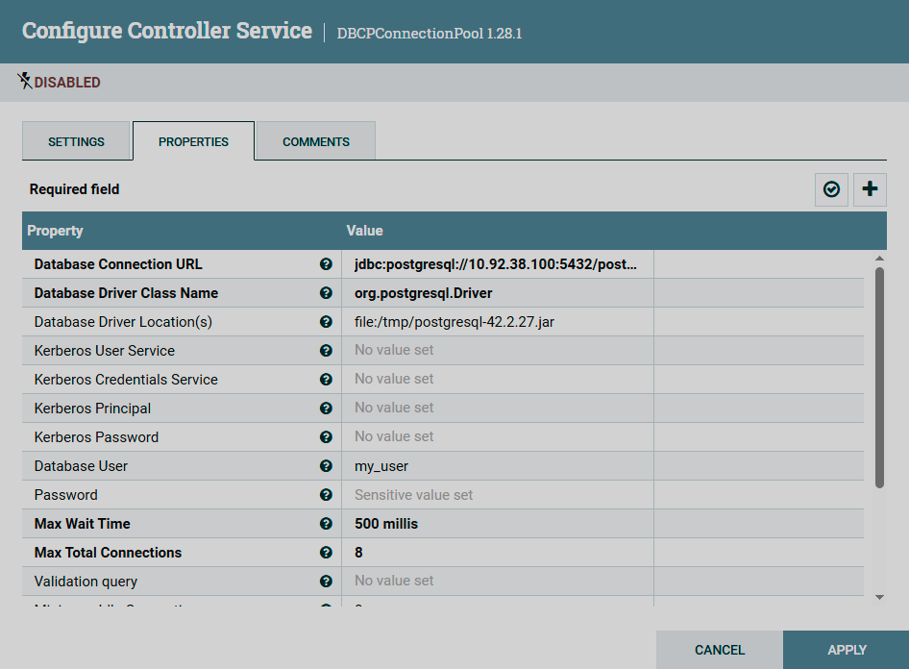
Task: Edit the Max Total Connections value 8
Action: tap(498, 553)
